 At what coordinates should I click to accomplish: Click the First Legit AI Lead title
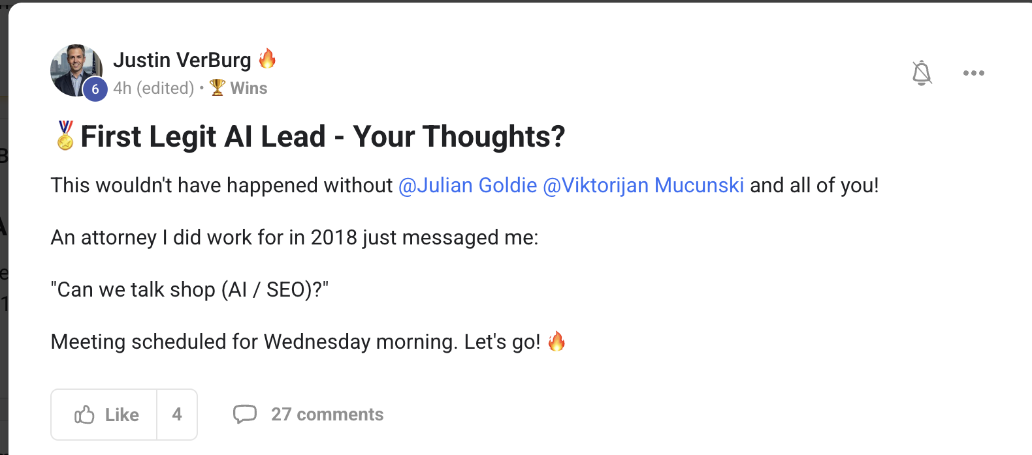[323, 136]
